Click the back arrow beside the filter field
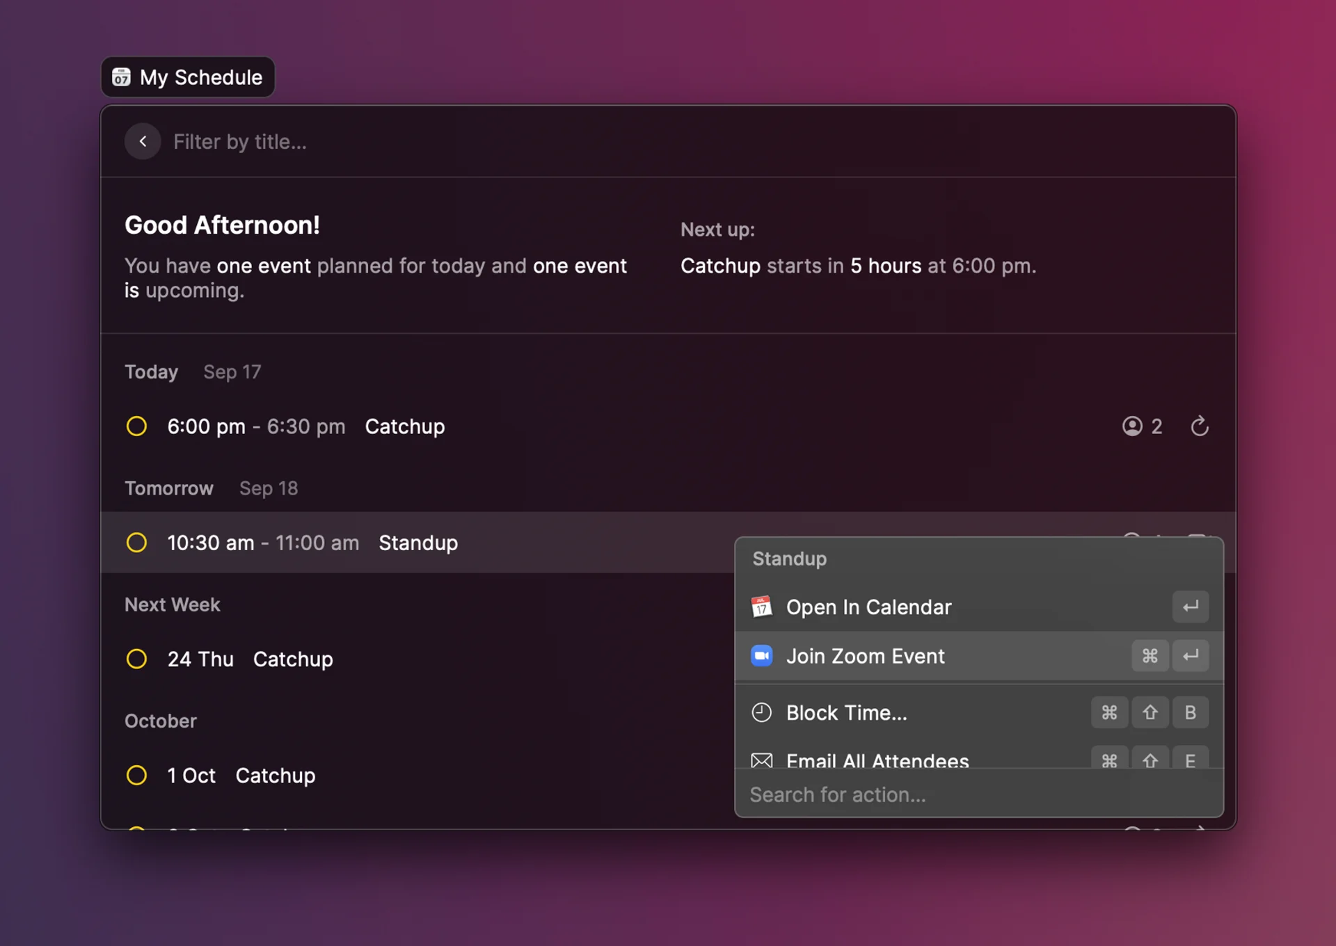The height and width of the screenshot is (946, 1336). click(143, 141)
